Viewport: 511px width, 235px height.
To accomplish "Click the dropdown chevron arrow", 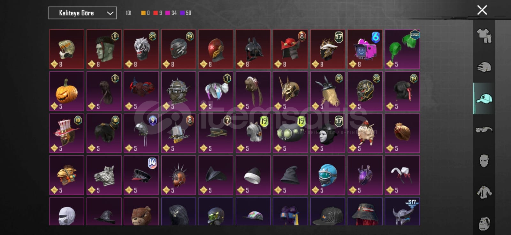I will tap(110, 13).
